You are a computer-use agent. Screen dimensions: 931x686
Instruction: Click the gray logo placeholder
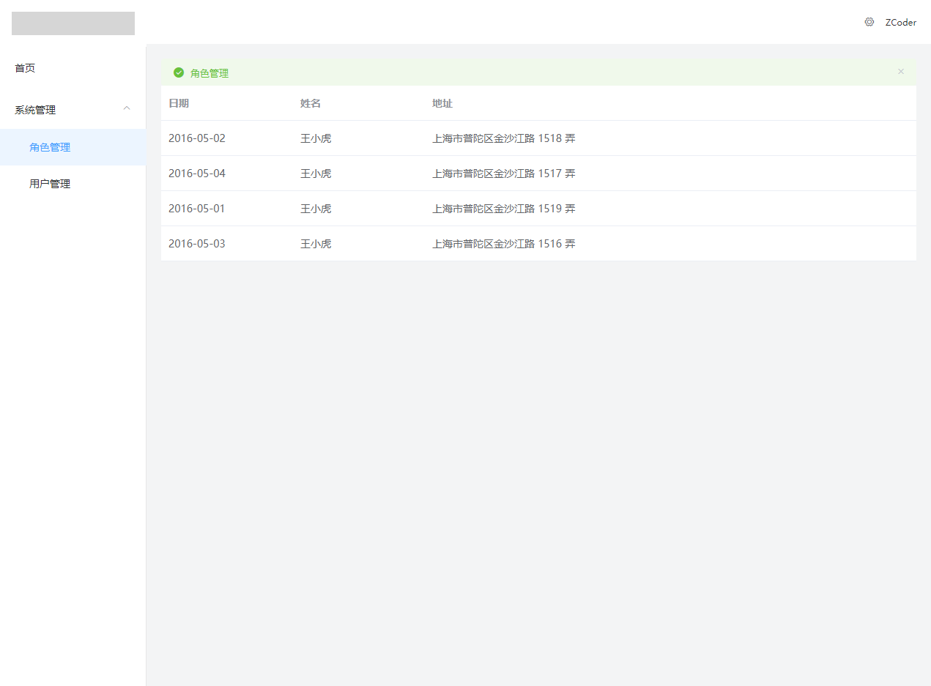[x=73, y=23]
